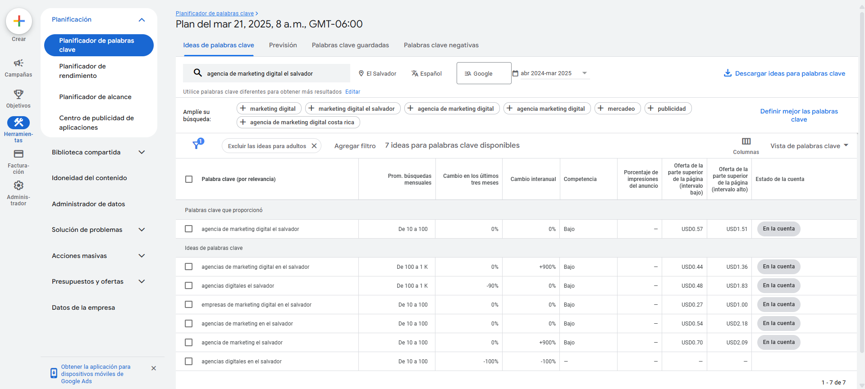Image resolution: width=865 pixels, height=389 pixels.
Task: Remove the 'Excluir las ideas para adultos' filter
Action: click(314, 146)
